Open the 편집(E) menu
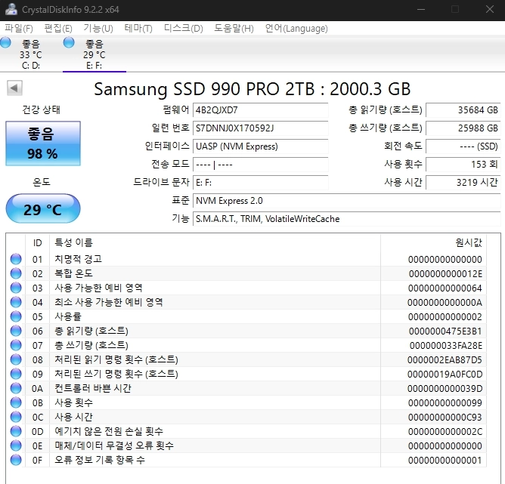The width and height of the screenshot is (505, 484). point(58,29)
